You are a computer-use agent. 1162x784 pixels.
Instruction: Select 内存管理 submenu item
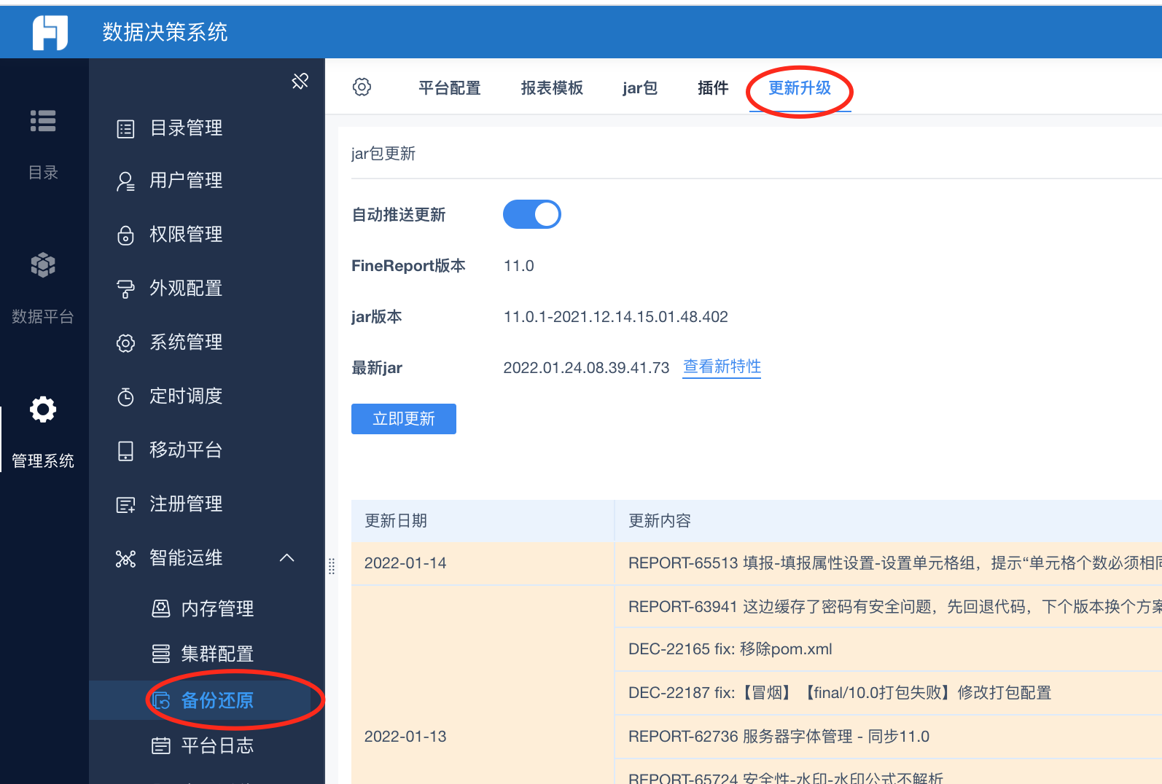217,609
